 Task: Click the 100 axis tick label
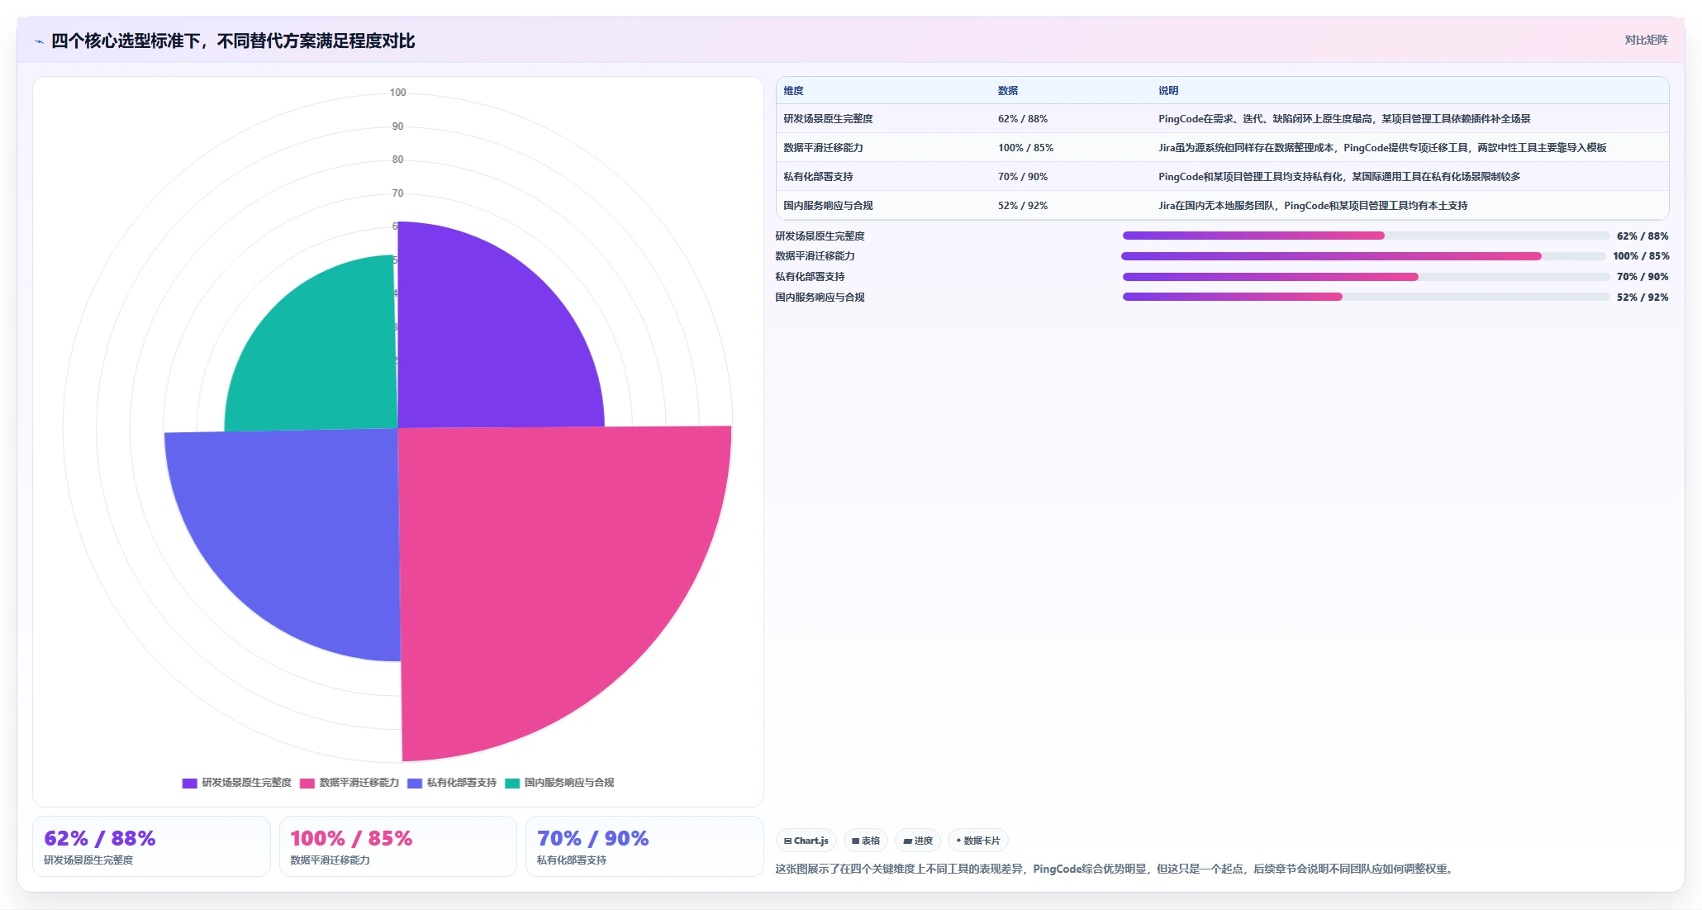398,93
